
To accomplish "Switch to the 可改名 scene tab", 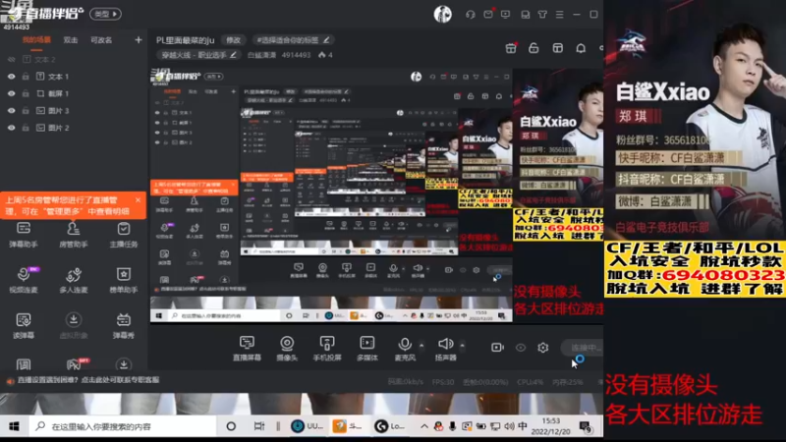I will coord(101,40).
